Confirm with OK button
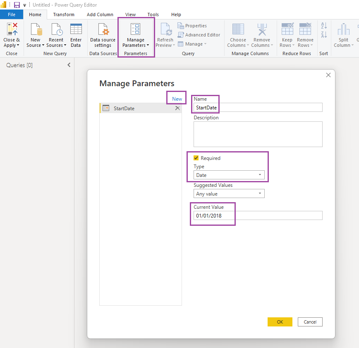Screen dimensions: 359x348 pos(280,322)
